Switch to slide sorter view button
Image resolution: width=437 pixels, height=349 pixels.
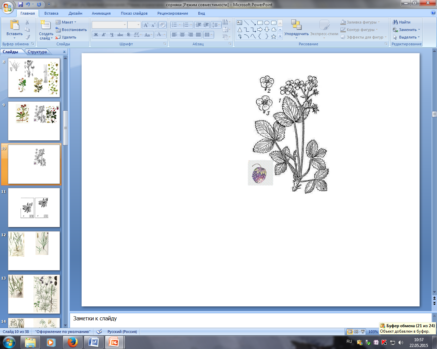pyautogui.click(x=356, y=332)
